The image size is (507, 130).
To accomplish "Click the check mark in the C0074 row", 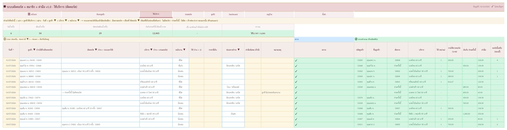I will click(296, 98).
